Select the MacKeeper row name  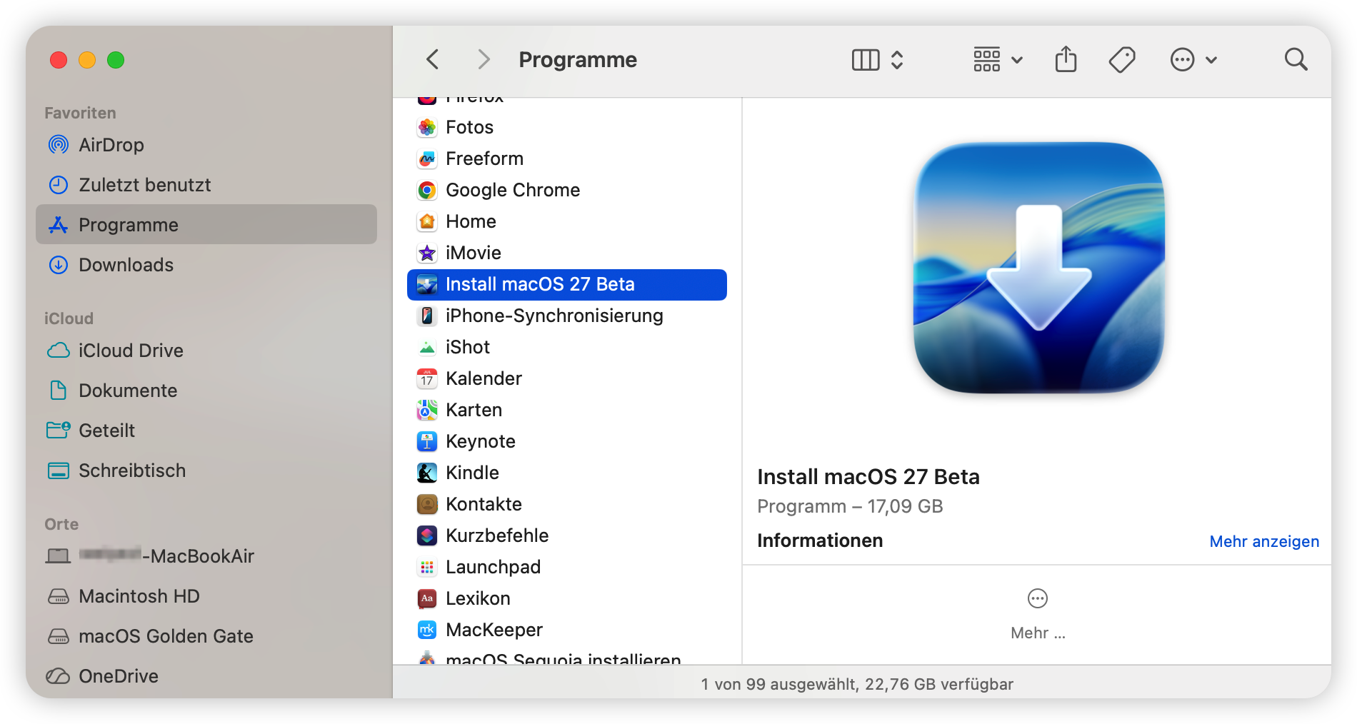(494, 630)
